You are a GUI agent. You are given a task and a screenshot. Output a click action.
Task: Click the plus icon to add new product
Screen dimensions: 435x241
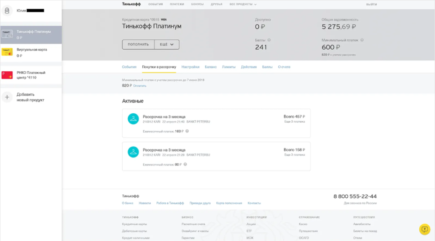[x=7, y=97]
